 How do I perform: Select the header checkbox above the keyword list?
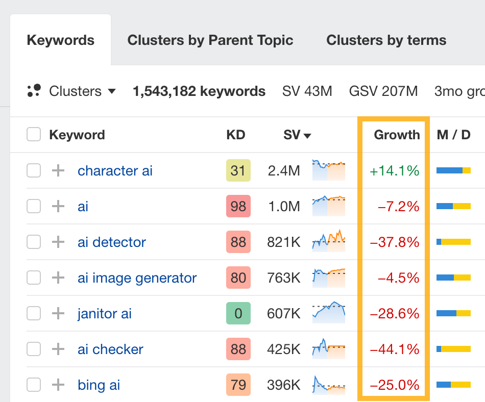click(33, 135)
